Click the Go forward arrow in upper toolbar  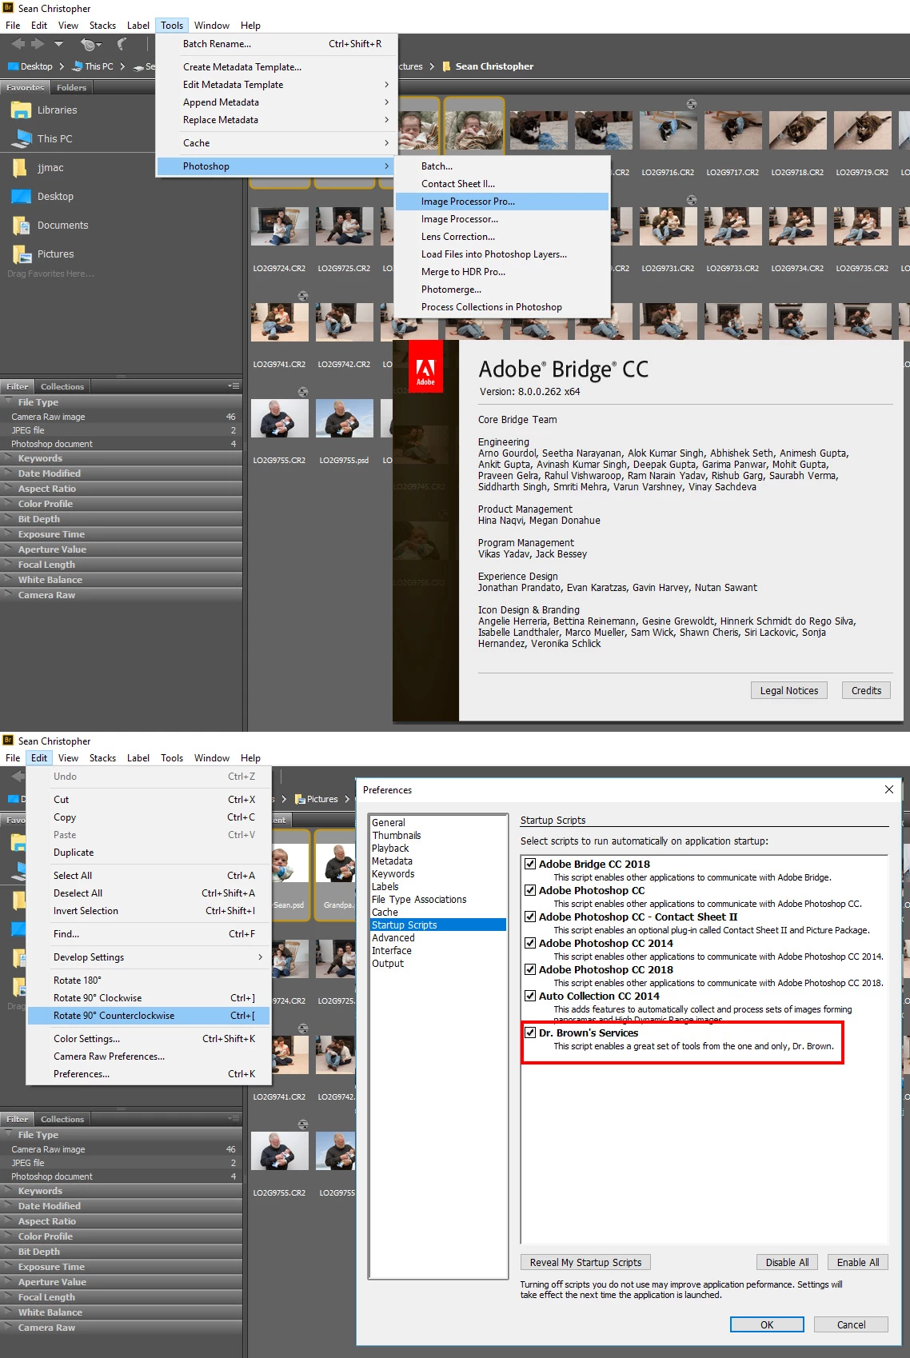pyautogui.click(x=37, y=44)
